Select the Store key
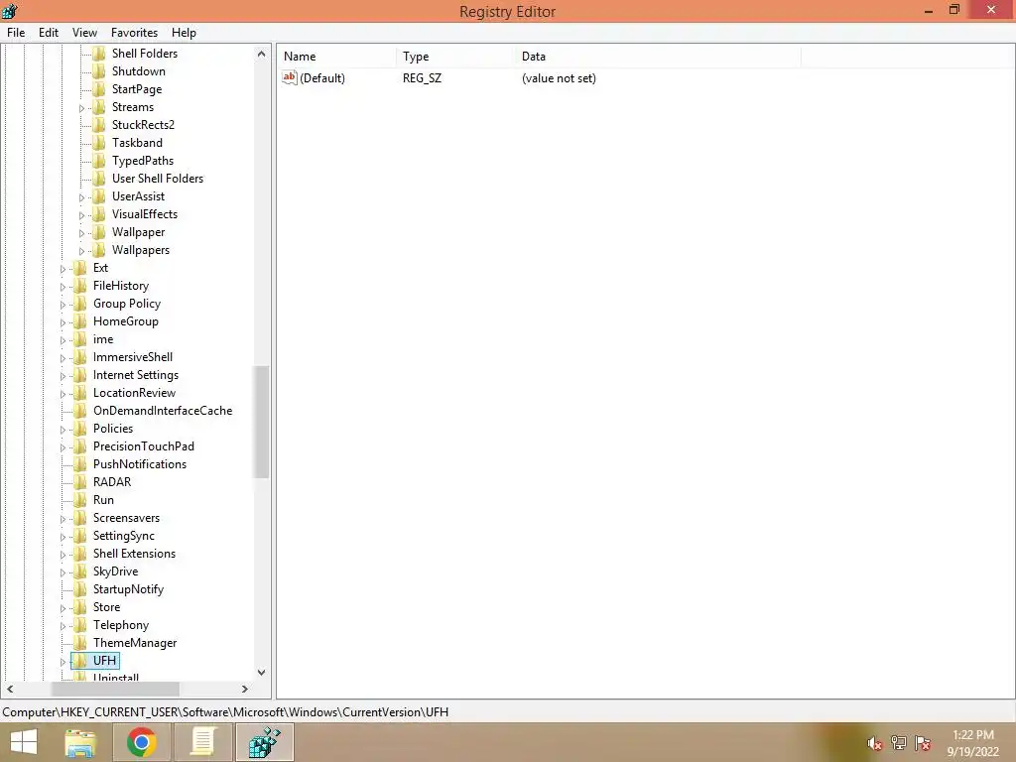 point(106,607)
